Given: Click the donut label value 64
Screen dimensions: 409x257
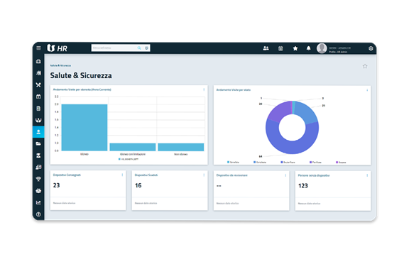Looking at the screenshot, I should pyautogui.click(x=261, y=156).
